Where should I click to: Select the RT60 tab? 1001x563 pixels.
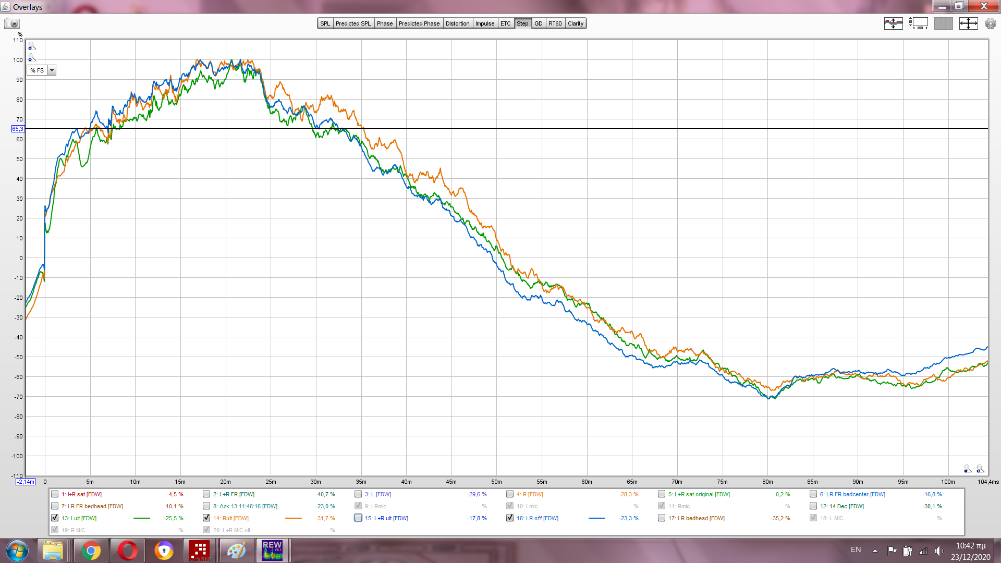coord(555,23)
